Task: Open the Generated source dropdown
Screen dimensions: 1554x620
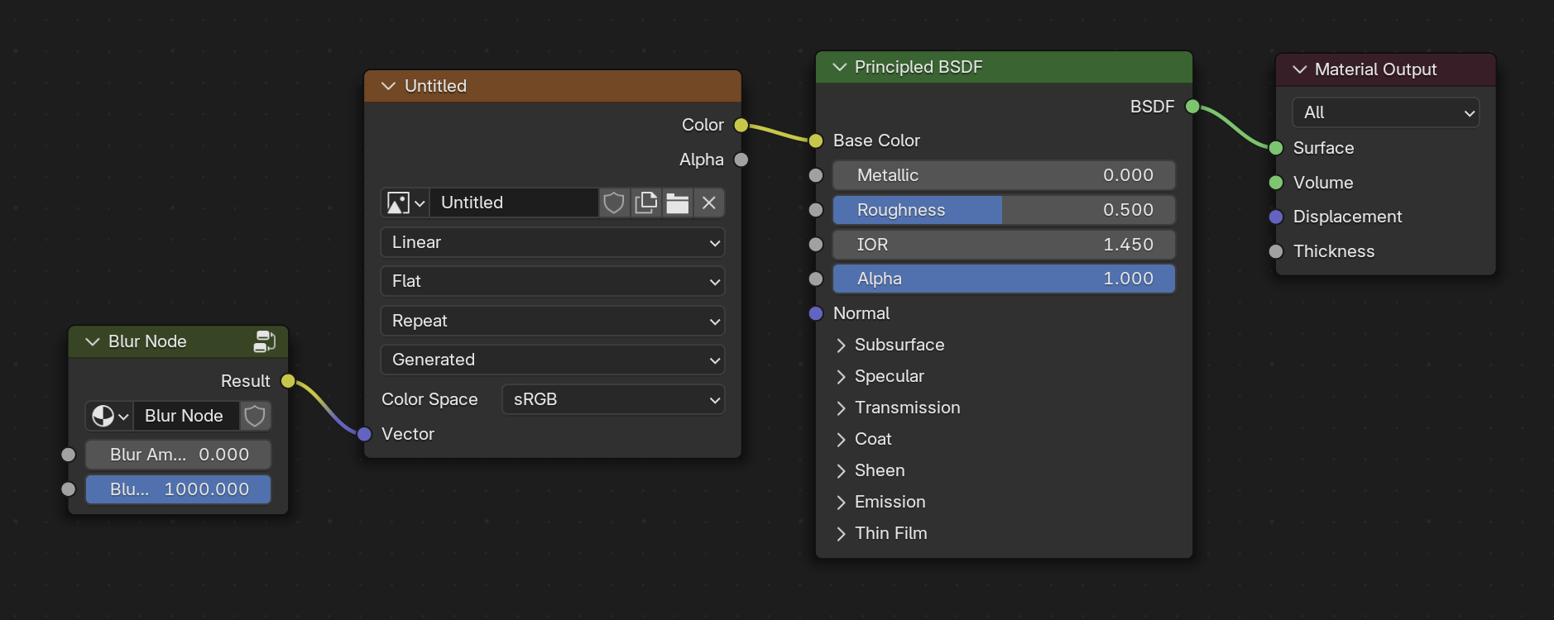Action: click(x=553, y=360)
